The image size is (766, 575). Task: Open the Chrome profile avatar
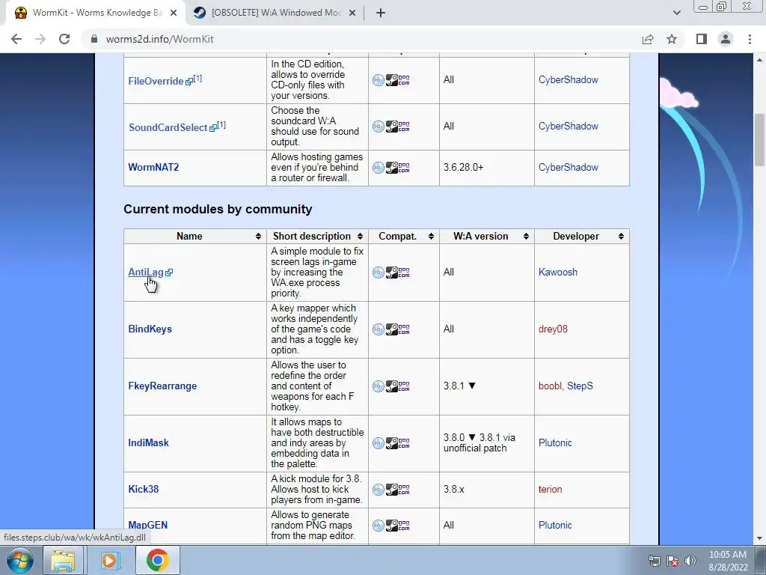tap(726, 39)
